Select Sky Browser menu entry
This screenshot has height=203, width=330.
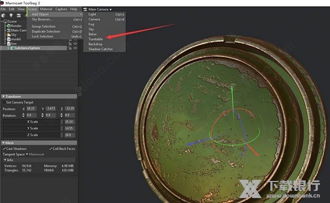[x=55, y=19]
